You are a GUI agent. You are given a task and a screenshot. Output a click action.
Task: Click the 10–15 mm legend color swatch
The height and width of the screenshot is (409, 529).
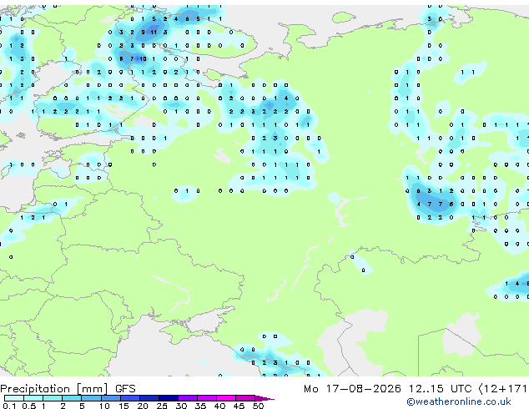tap(110, 398)
